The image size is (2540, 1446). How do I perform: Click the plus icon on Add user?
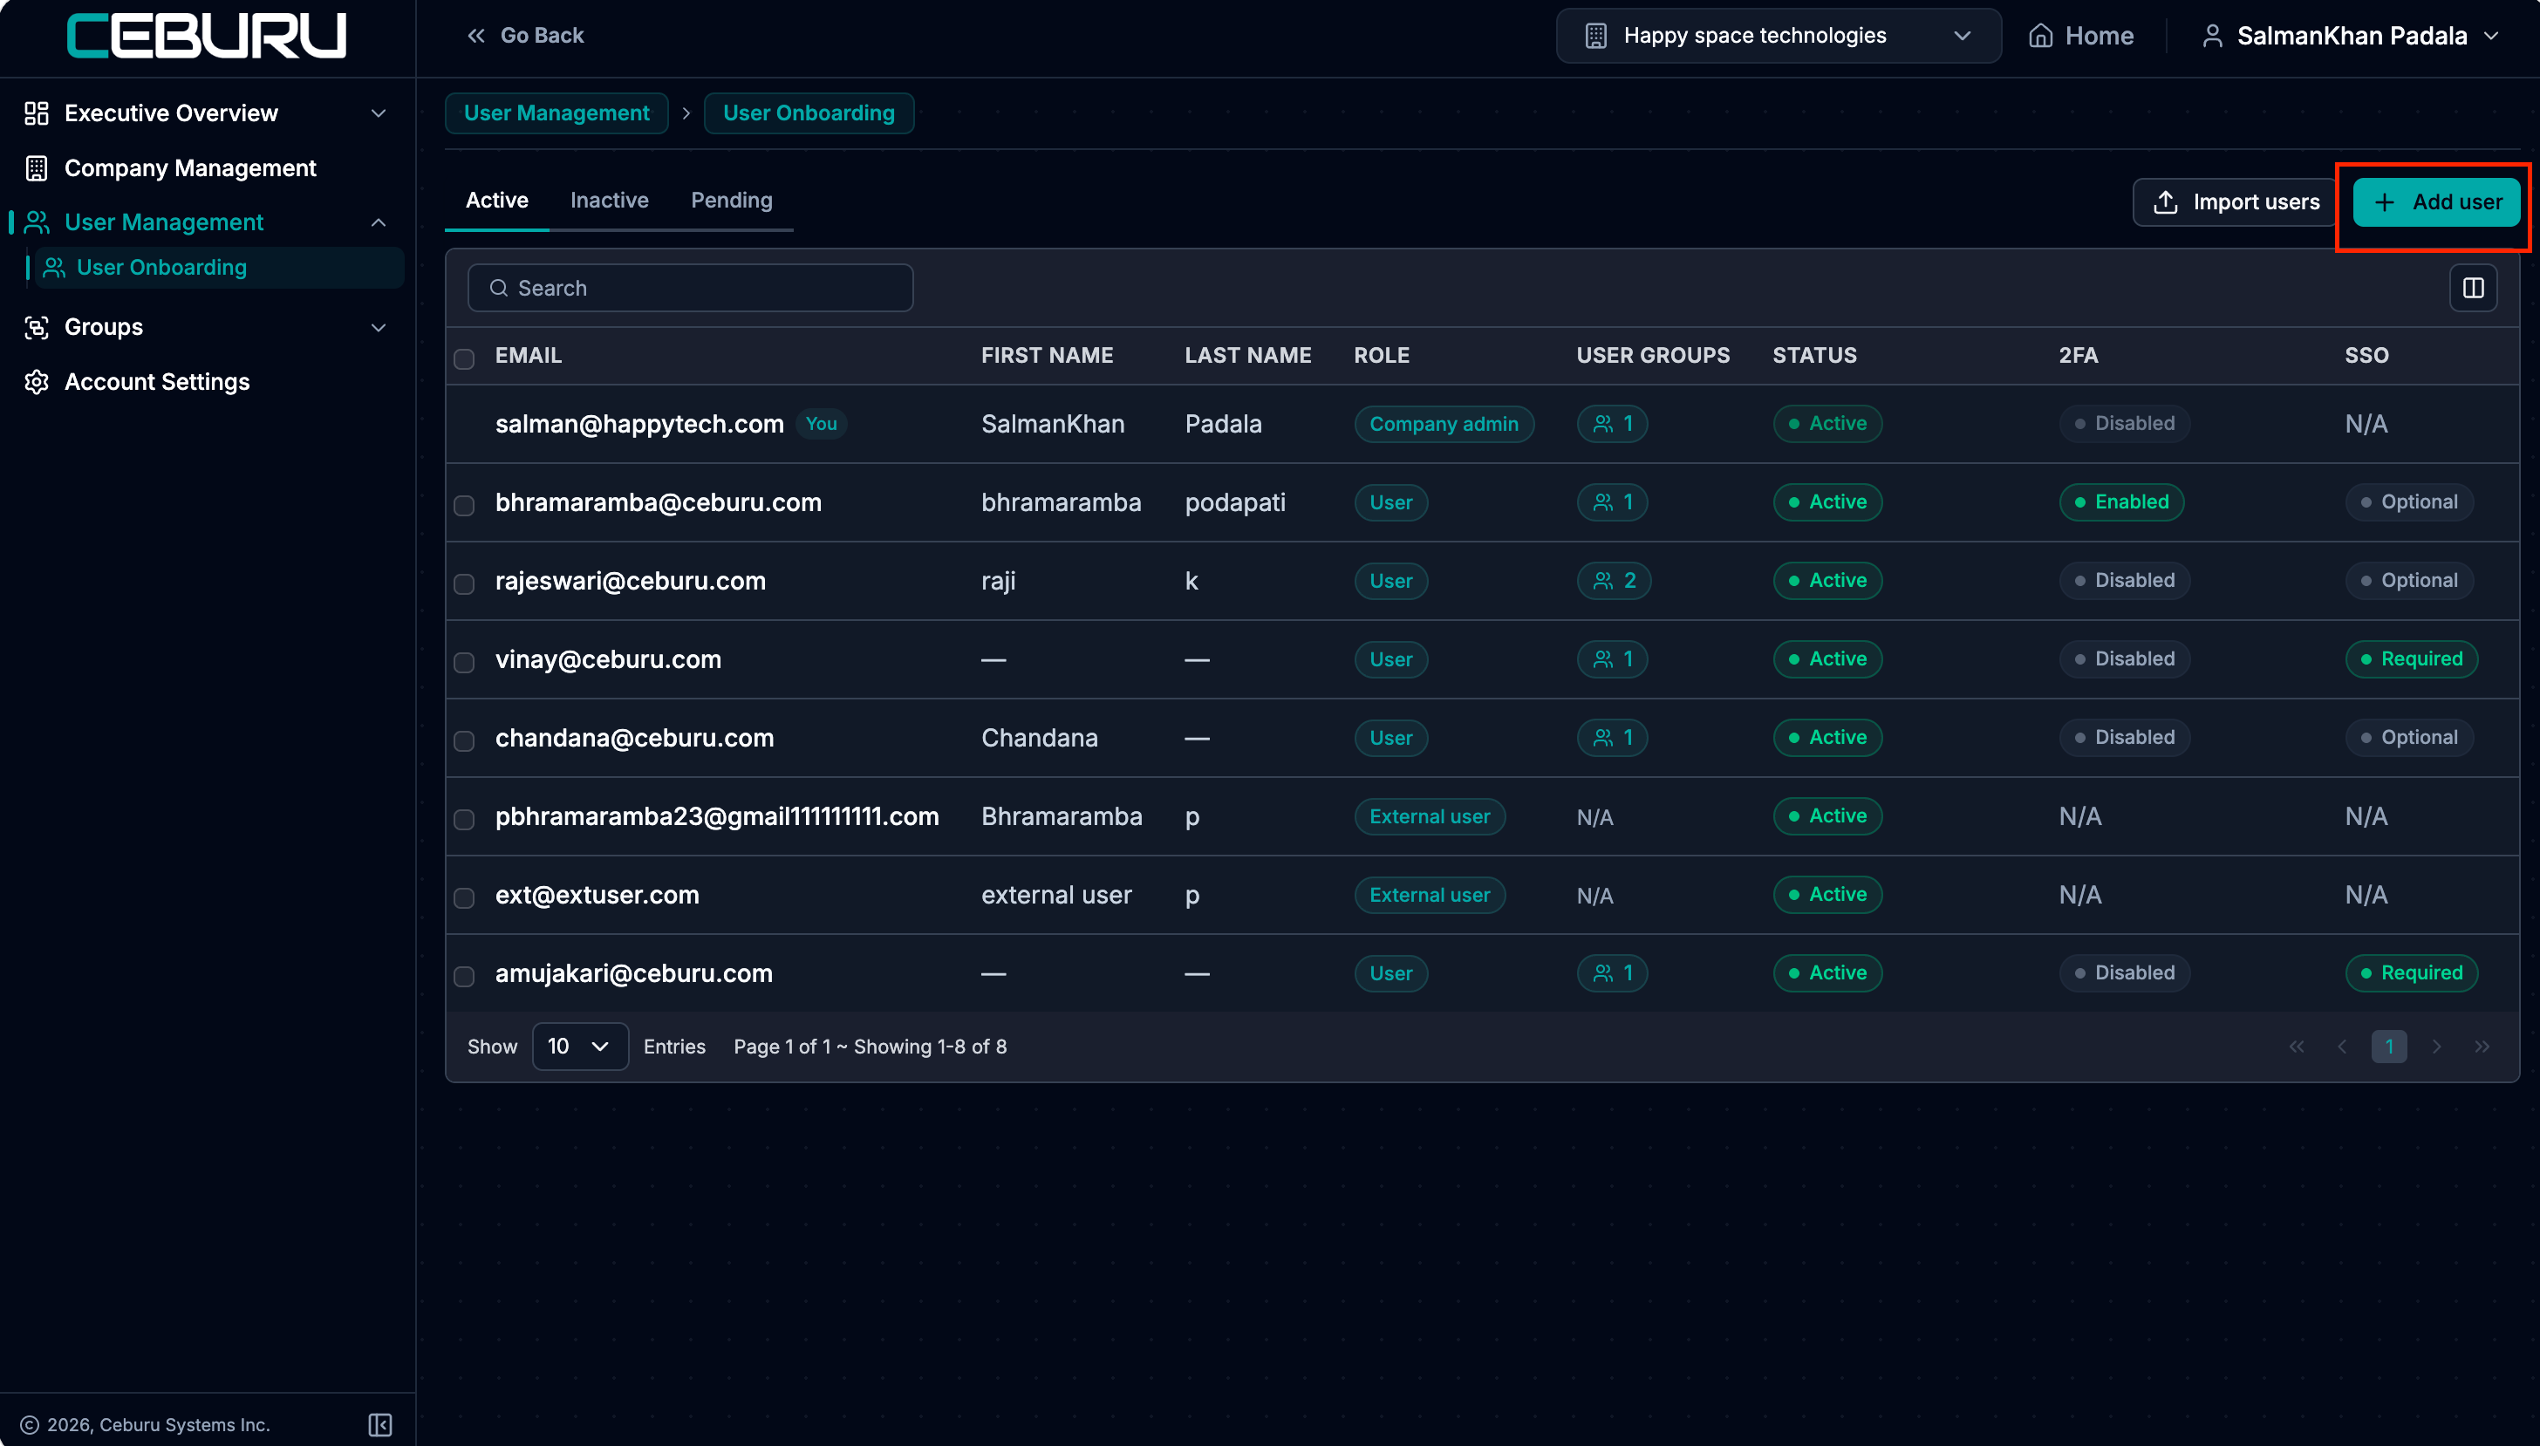2384,202
